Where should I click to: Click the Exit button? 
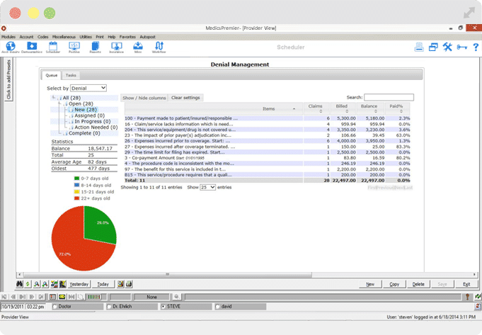(x=466, y=284)
